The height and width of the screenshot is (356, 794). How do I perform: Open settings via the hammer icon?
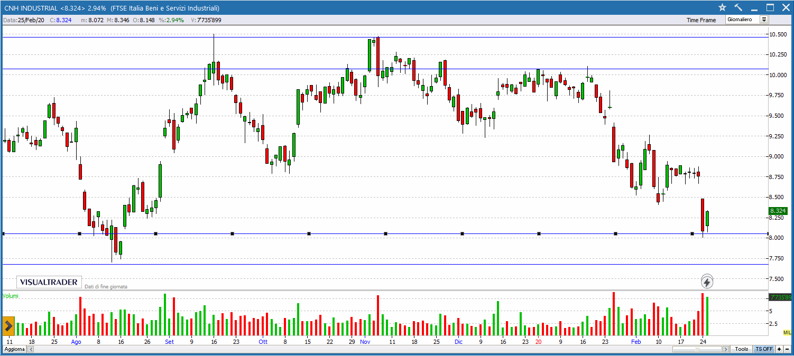point(738,7)
